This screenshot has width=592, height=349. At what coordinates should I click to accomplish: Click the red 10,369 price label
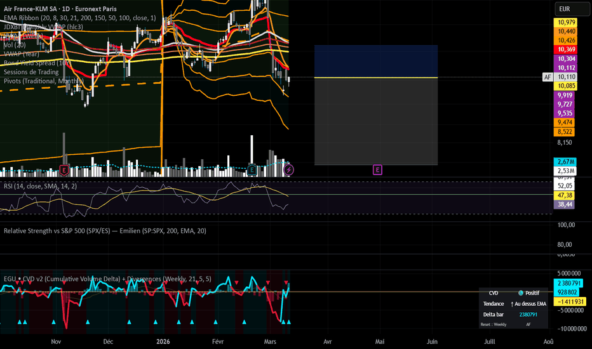[567, 49]
